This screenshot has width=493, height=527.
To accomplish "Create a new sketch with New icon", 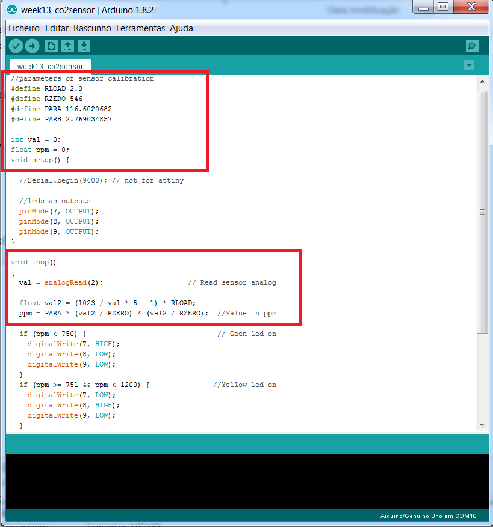I will (x=51, y=46).
